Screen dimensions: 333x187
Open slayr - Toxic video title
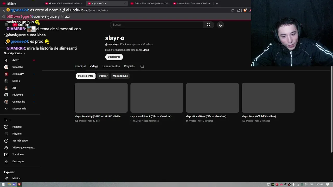click(x=259, y=116)
